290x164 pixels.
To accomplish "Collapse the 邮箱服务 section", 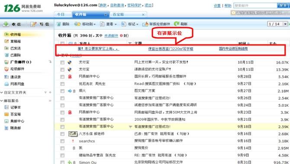I will click(x=1, y=101).
